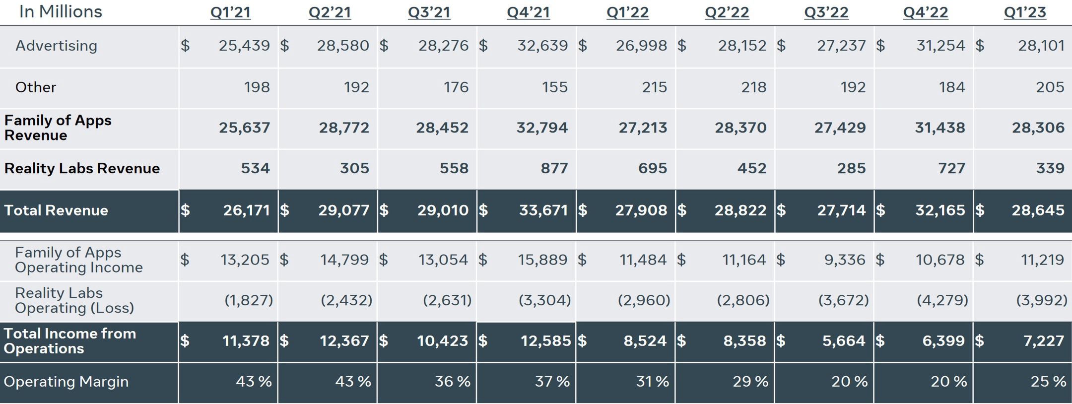
Task: Choose the Q3'22 column header
Action: coord(826,12)
